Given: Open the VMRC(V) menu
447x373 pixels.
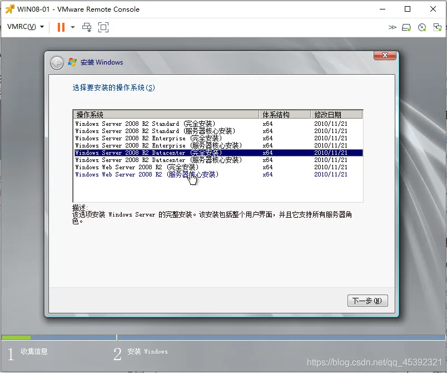Looking at the screenshot, I should point(26,27).
